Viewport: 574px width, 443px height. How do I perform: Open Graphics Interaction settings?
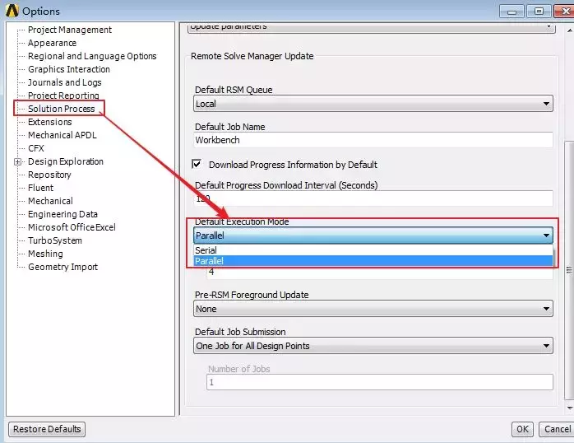pyautogui.click(x=69, y=69)
